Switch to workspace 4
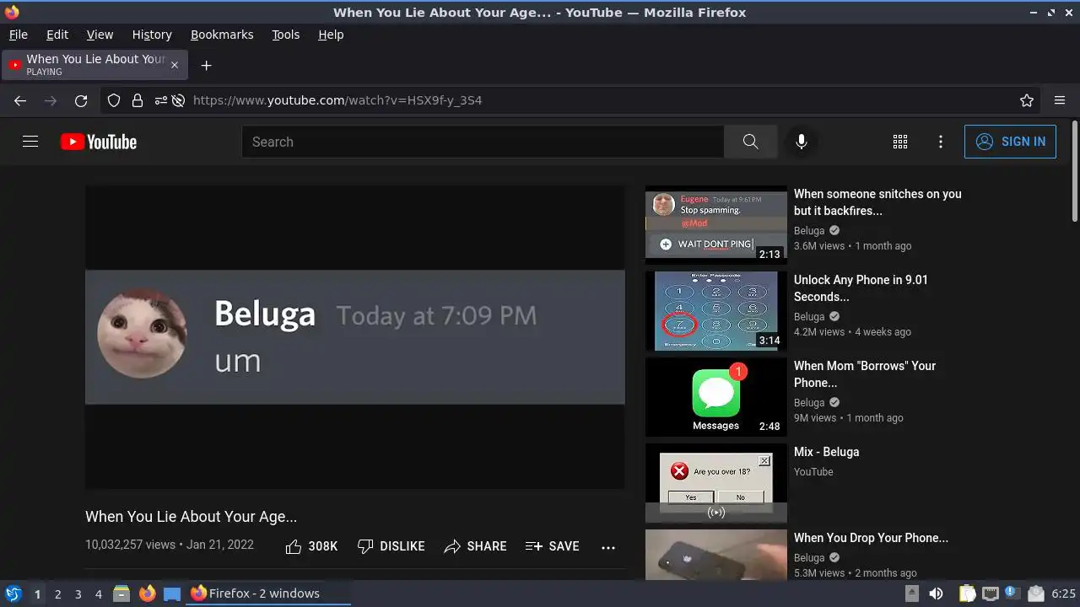1080x607 pixels. pyautogui.click(x=98, y=594)
